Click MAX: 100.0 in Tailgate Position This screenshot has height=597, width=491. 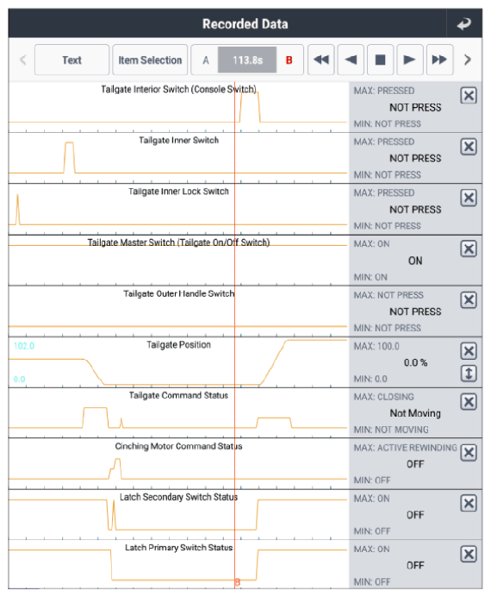(376, 347)
